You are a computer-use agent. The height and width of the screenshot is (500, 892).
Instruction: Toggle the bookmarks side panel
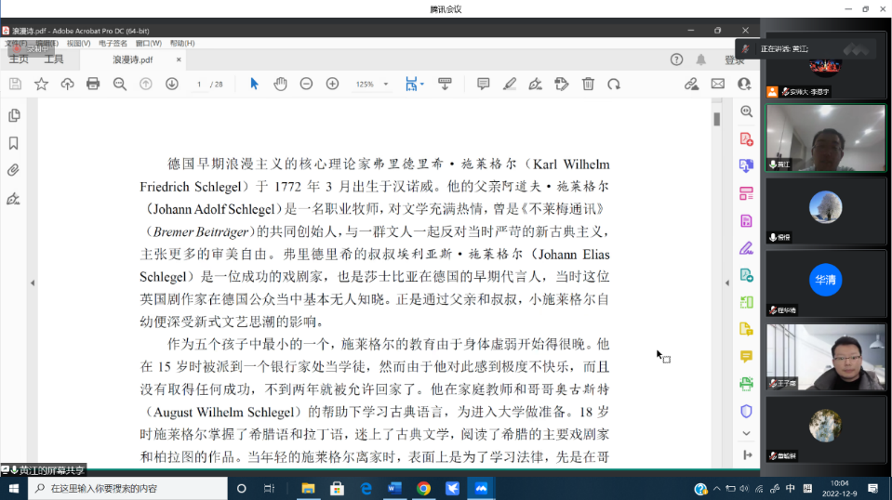14,143
